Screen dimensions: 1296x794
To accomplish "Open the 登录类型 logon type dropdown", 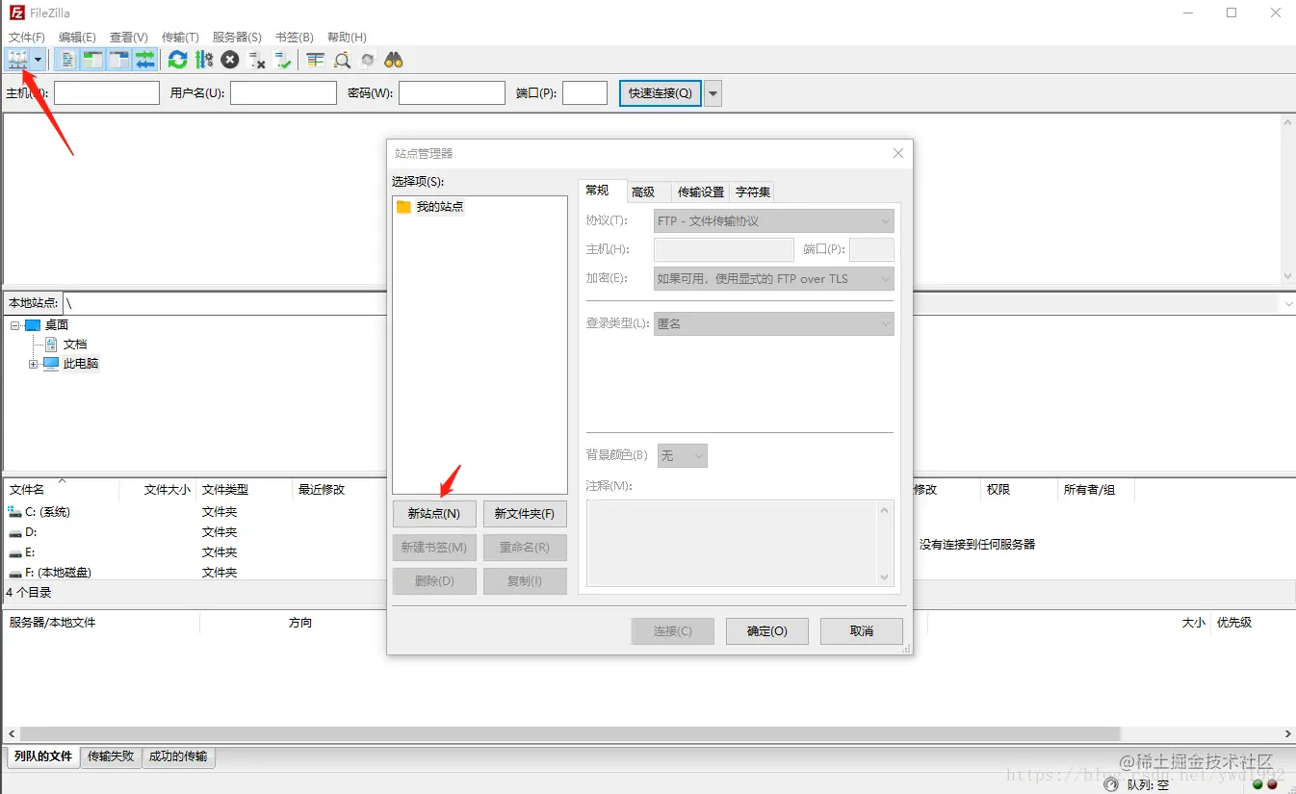I will pyautogui.click(x=886, y=324).
